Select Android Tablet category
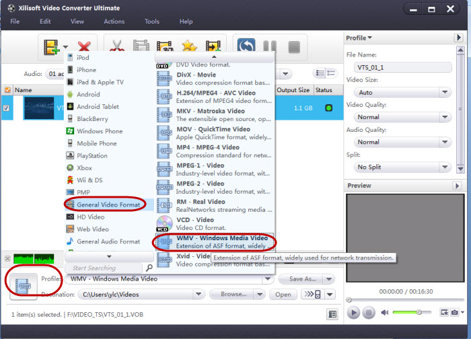The height and width of the screenshot is (339, 471). click(109, 106)
